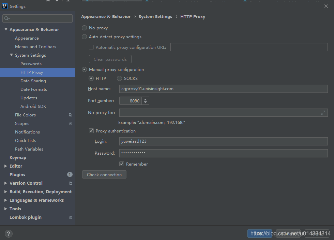Click the Host name input field
This screenshot has width=334, height=240.
pos(224,89)
